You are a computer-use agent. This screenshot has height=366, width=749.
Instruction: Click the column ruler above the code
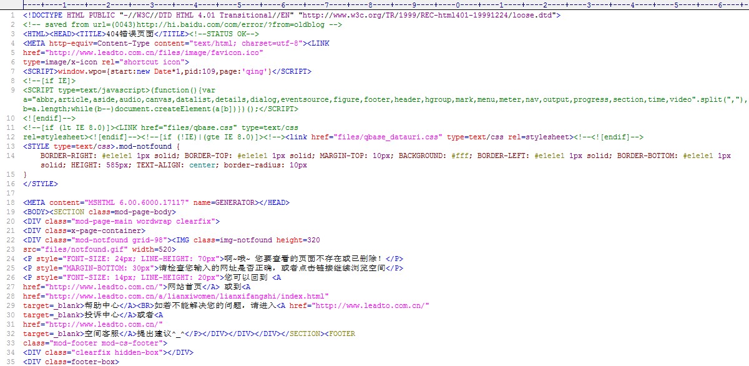click(385, 5)
